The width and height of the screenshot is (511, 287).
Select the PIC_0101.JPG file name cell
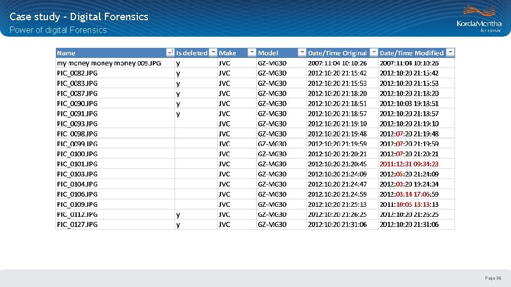(x=115, y=164)
